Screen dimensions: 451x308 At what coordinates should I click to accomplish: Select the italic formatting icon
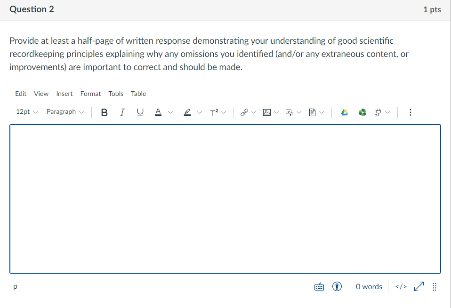[x=122, y=112]
